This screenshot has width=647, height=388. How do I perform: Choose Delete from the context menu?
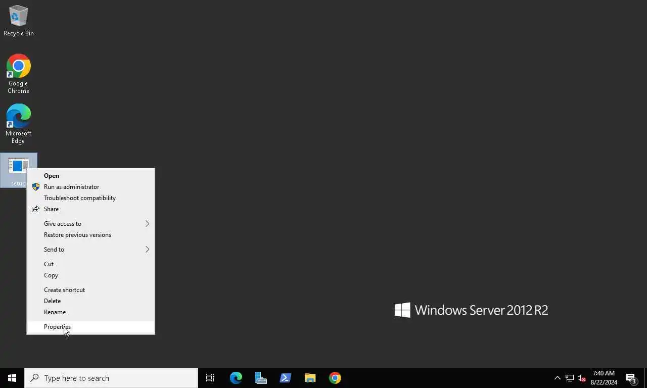click(90, 301)
